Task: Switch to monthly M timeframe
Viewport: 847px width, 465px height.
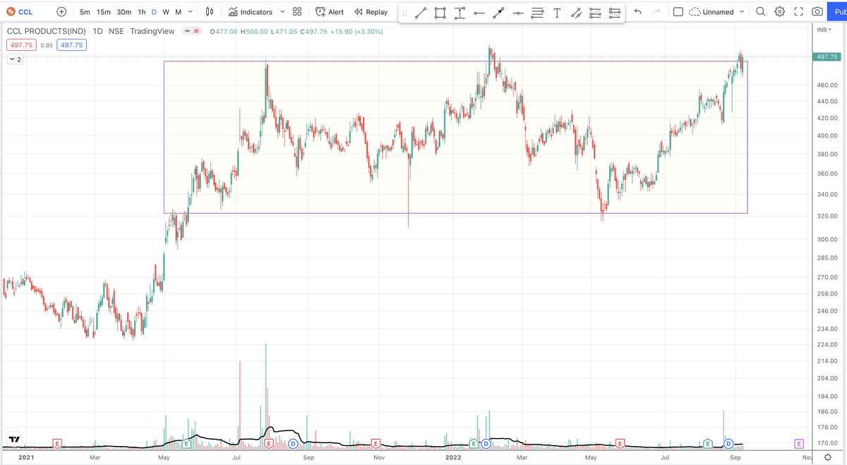Action: 179,12
